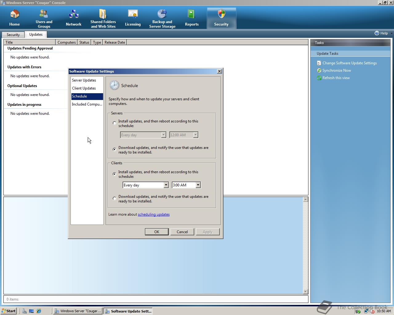Viewport: 394px width, 315px height.
Task: Select Clients install and reboot schedule option
Action: click(115, 174)
